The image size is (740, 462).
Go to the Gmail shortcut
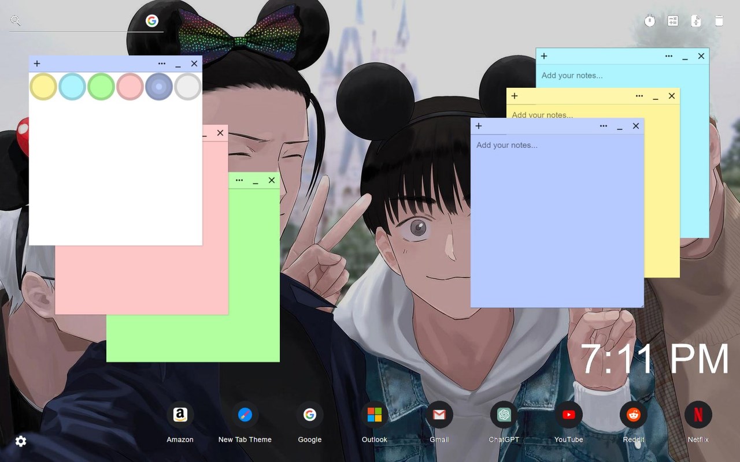(439, 415)
